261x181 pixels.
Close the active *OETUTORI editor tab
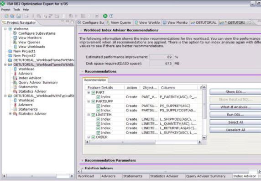click(249, 22)
